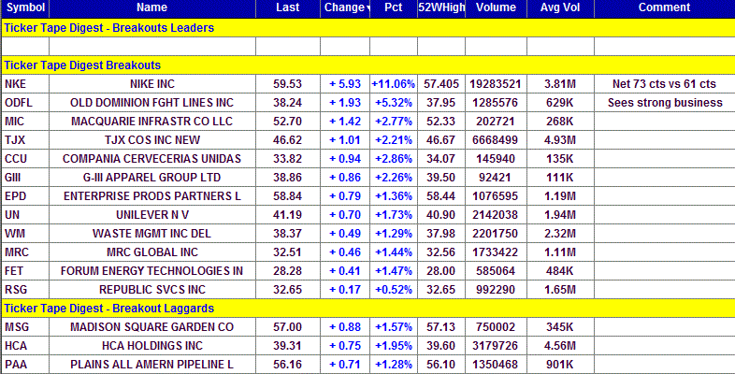Click UNILEVER N V name
The height and width of the screenshot is (374, 735).
[151, 215]
